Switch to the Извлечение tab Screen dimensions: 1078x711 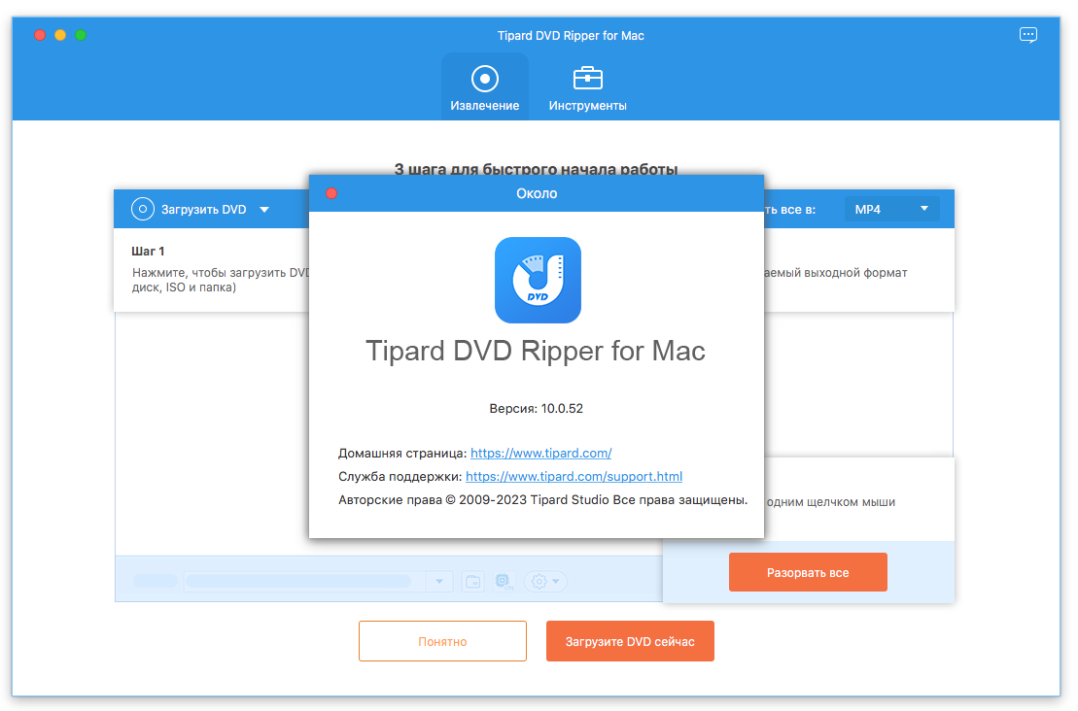click(x=485, y=88)
